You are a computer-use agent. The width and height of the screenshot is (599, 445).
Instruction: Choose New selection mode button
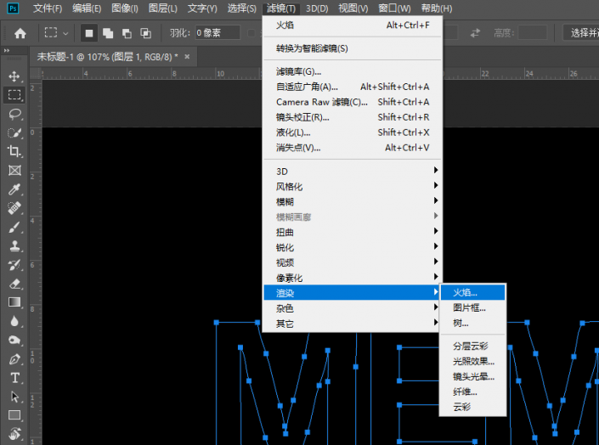(x=89, y=34)
